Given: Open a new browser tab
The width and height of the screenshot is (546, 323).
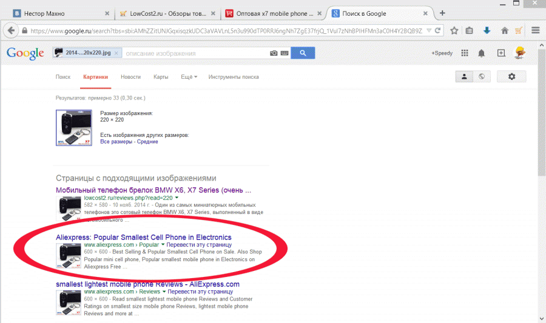Looking at the screenshot, I should [x=442, y=13].
